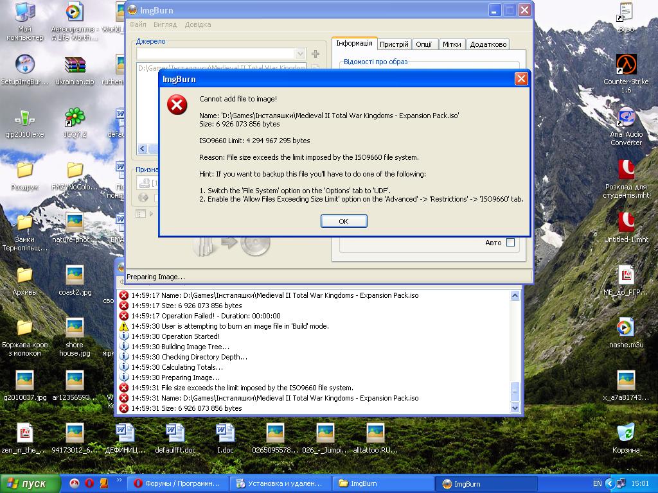Viewport: 658px width, 493px height.
Task: Open Arial Audio Converter shortcut
Action: pos(626,126)
